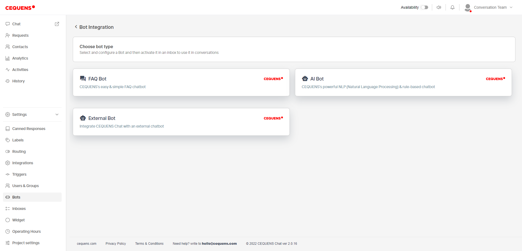
Task: Click the Settings gear icon
Action: (8, 114)
